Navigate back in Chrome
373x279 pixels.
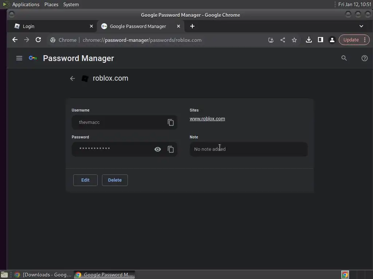pyautogui.click(x=15, y=40)
